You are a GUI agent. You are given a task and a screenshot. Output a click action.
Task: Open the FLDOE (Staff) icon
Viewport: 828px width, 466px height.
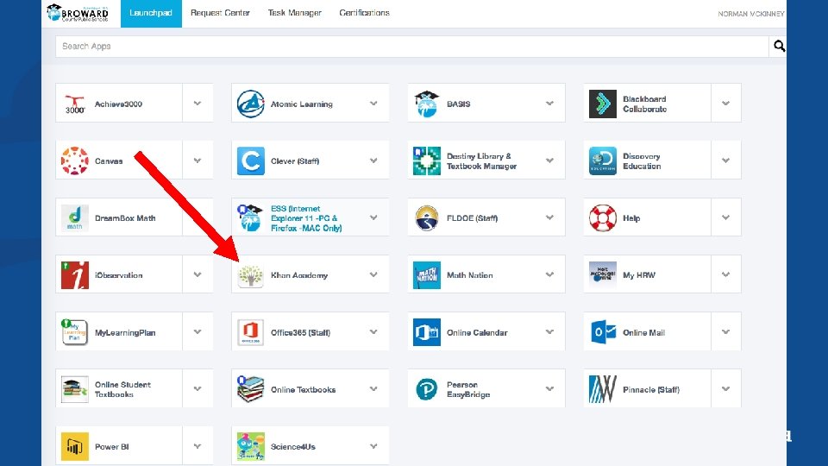pyautogui.click(x=427, y=218)
